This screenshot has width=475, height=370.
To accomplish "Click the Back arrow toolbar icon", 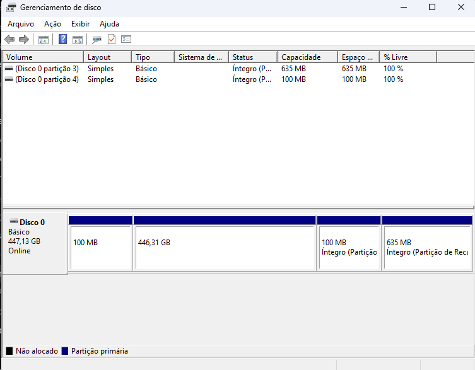I will 9,39.
